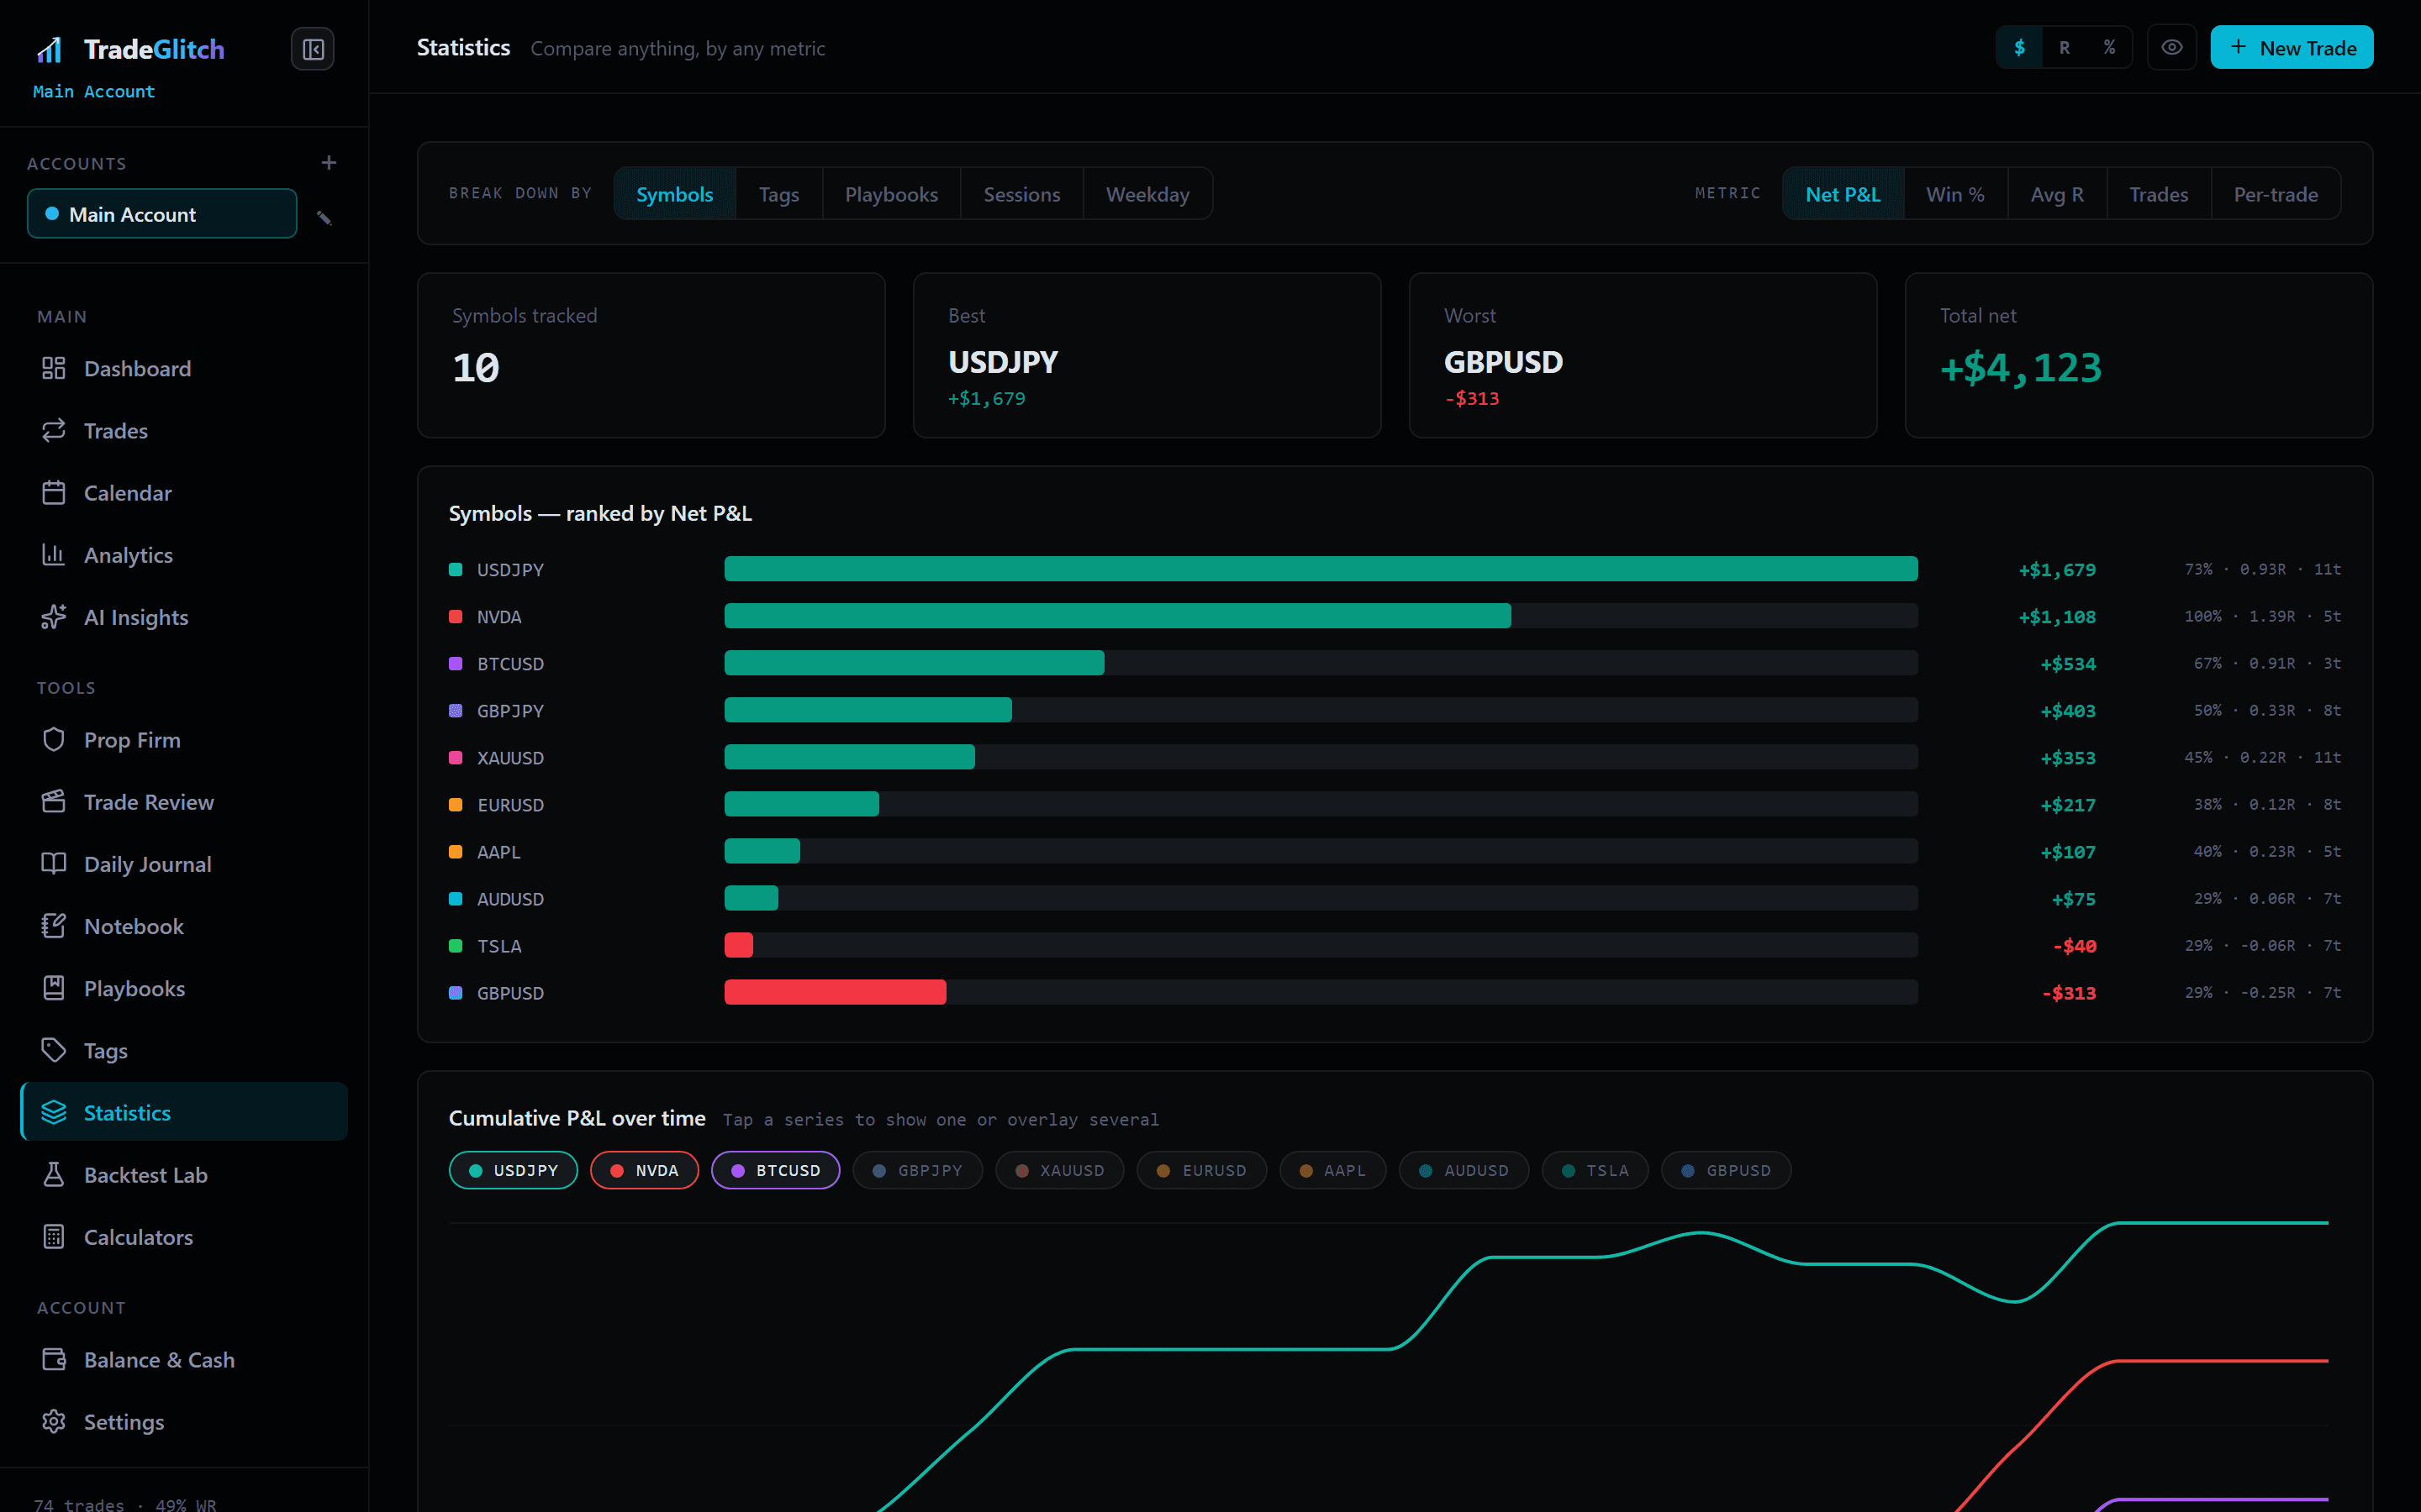
Task: Click TSLA row in symbol ranking
Action: (1395, 945)
